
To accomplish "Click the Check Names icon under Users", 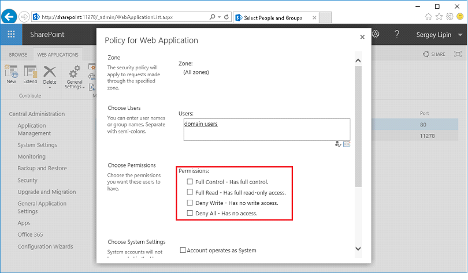I will [x=338, y=144].
